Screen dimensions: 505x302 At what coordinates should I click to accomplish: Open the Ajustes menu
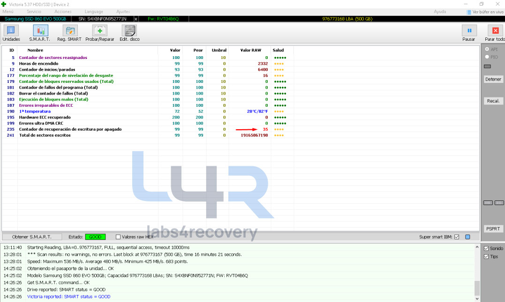click(123, 12)
